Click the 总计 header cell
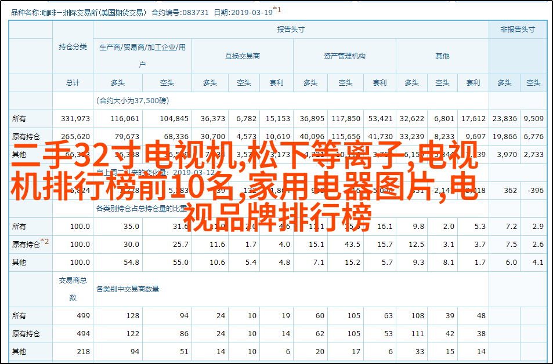This screenshot has width=553, height=364. pyautogui.click(x=73, y=83)
